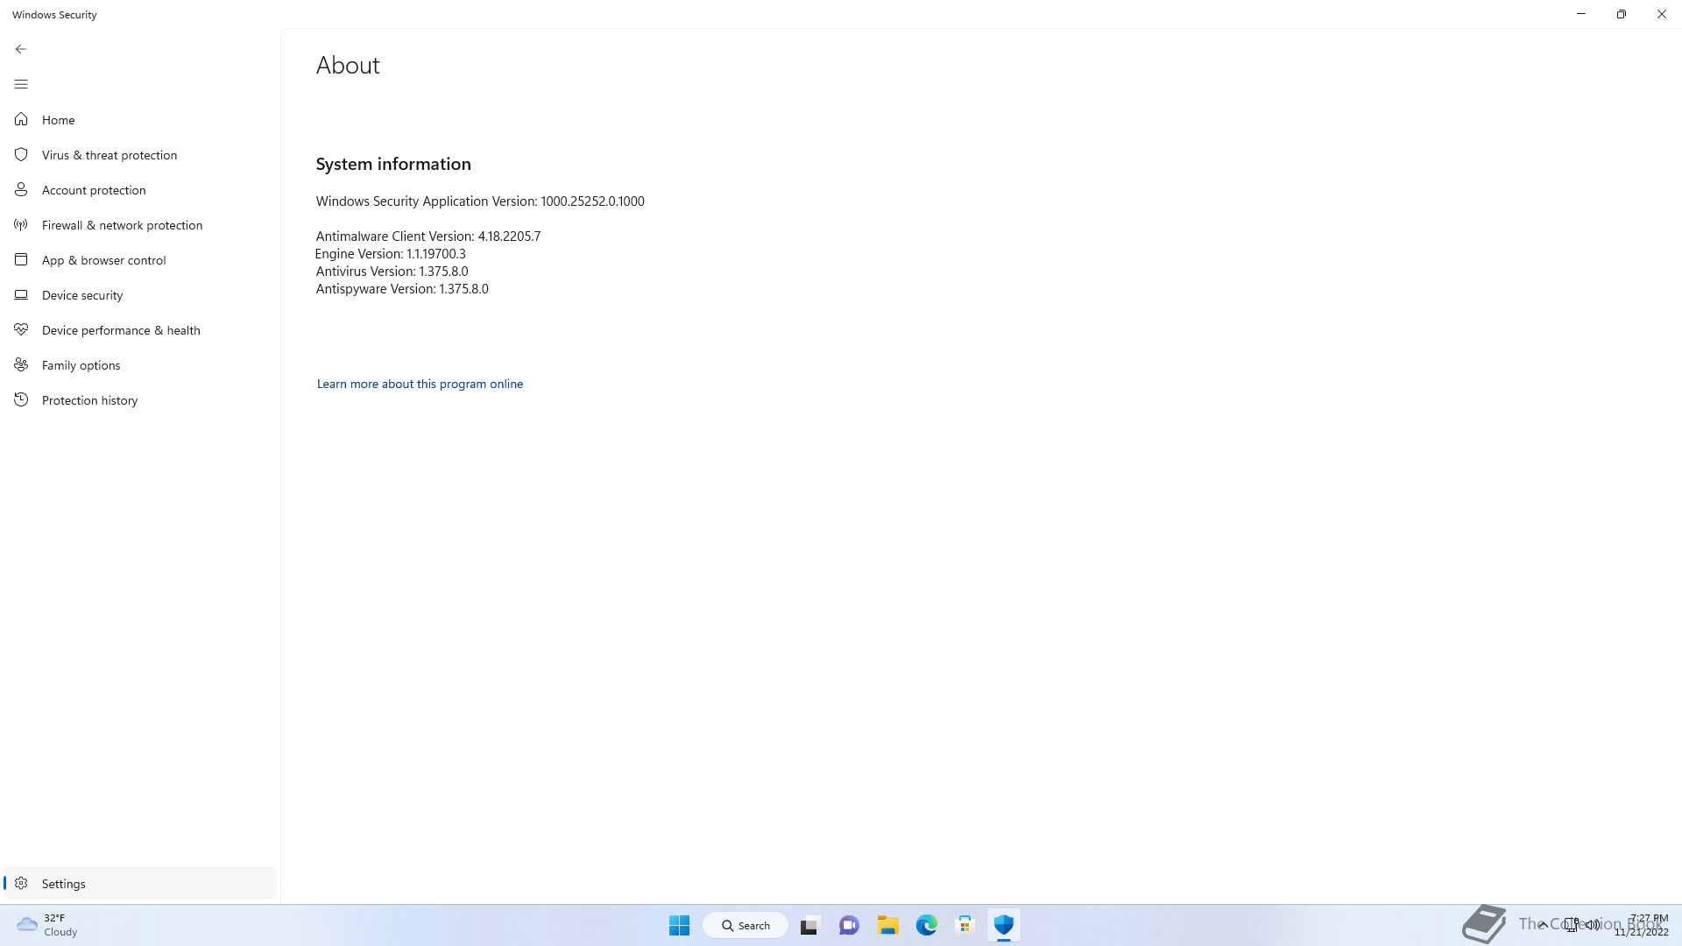The width and height of the screenshot is (1682, 946).
Task: Click the Engine Version 1.1.19700.3 text
Action: click(391, 254)
